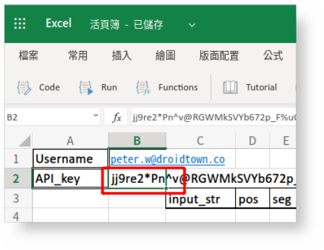Click the Functions button label
The image size is (324, 250).
(178, 87)
